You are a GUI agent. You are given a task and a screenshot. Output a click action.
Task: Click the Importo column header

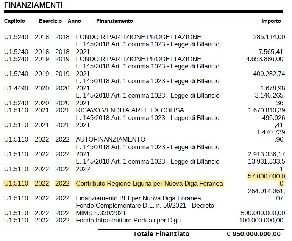pos(271,21)
